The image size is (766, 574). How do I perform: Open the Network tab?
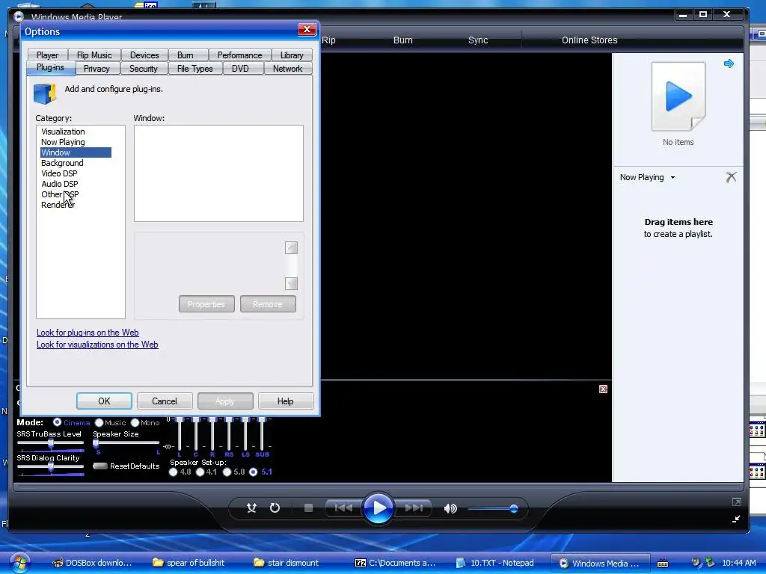(288, 69)
